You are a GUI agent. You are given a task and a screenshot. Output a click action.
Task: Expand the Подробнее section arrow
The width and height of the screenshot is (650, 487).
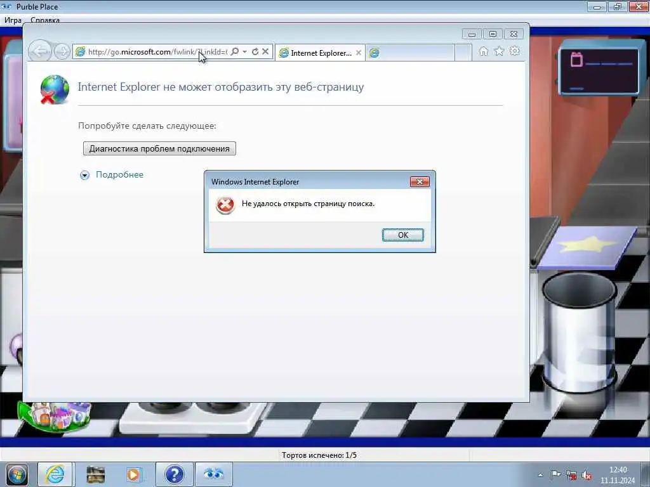tap(84, 175)
